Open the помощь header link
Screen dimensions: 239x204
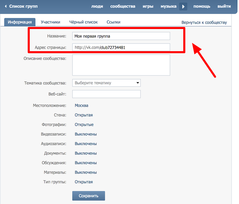(x=202, y=6)
